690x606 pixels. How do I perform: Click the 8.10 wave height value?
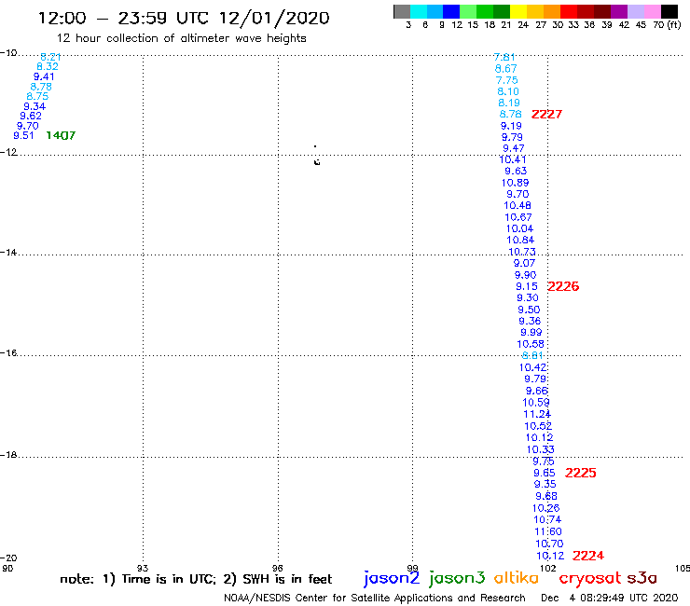click(508, 92)
